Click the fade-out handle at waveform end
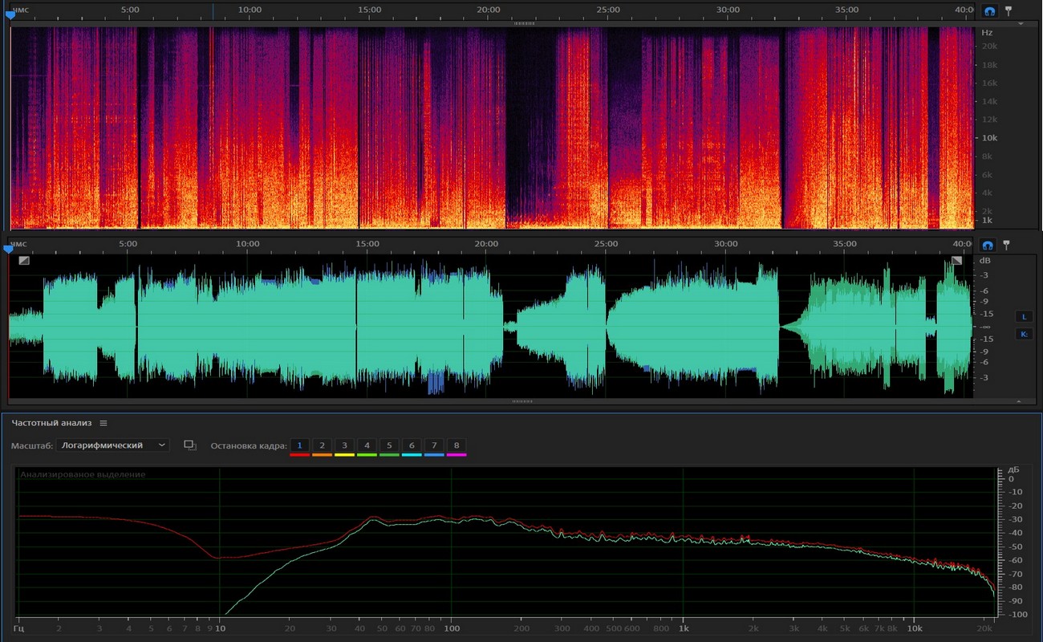The width and height of the screenshot is (1043, 642). [x=956, y=260]
